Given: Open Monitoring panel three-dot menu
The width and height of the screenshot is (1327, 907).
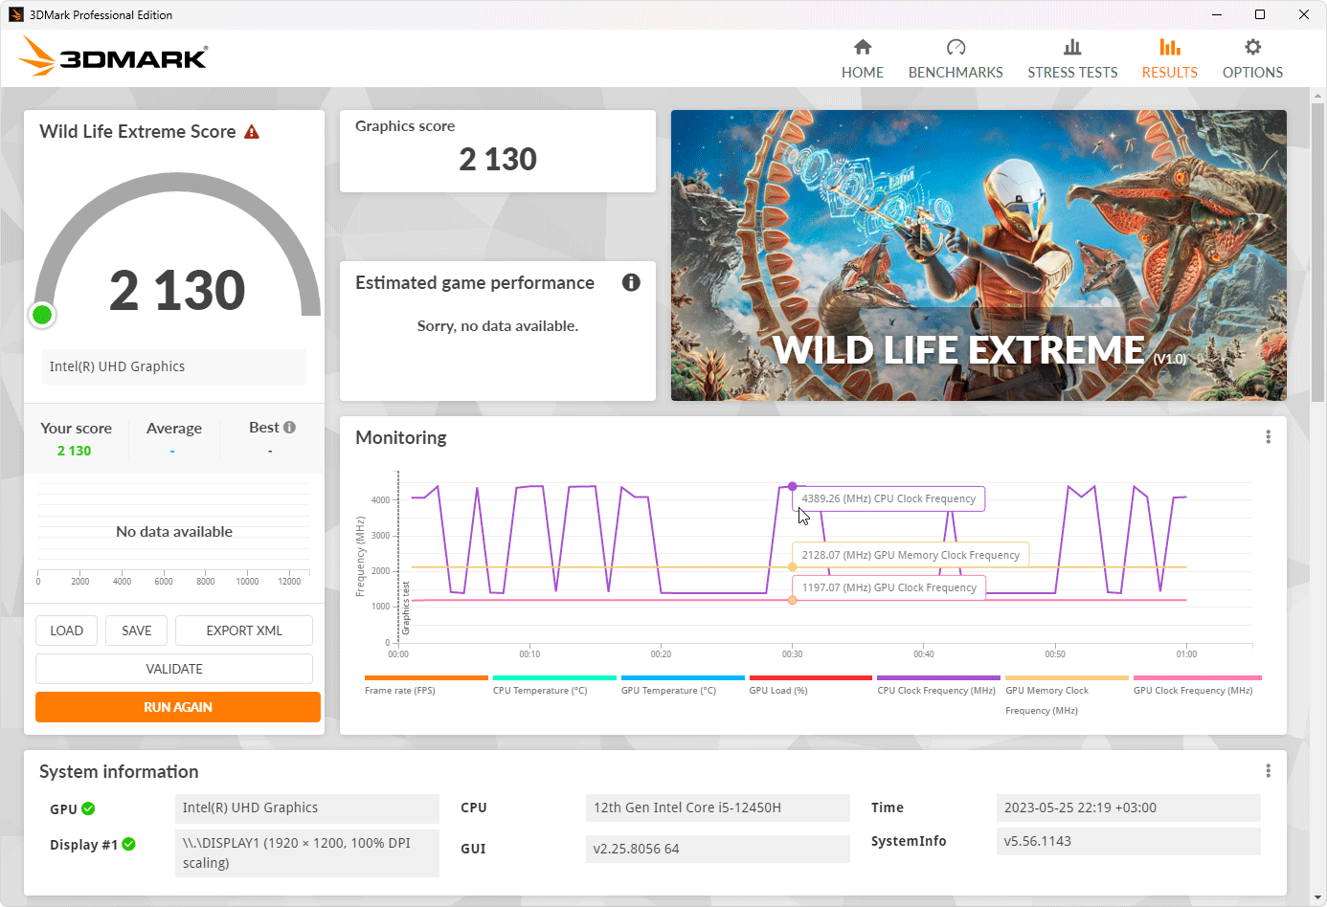Looking at the screenshot, I should coord(1268,437).
